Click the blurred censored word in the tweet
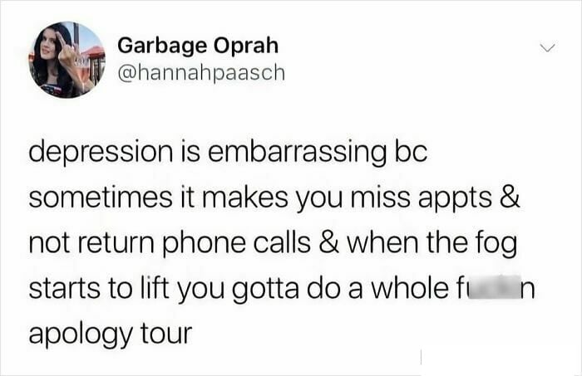This screenshot has height=376, width=582. [x=494, y=287]
